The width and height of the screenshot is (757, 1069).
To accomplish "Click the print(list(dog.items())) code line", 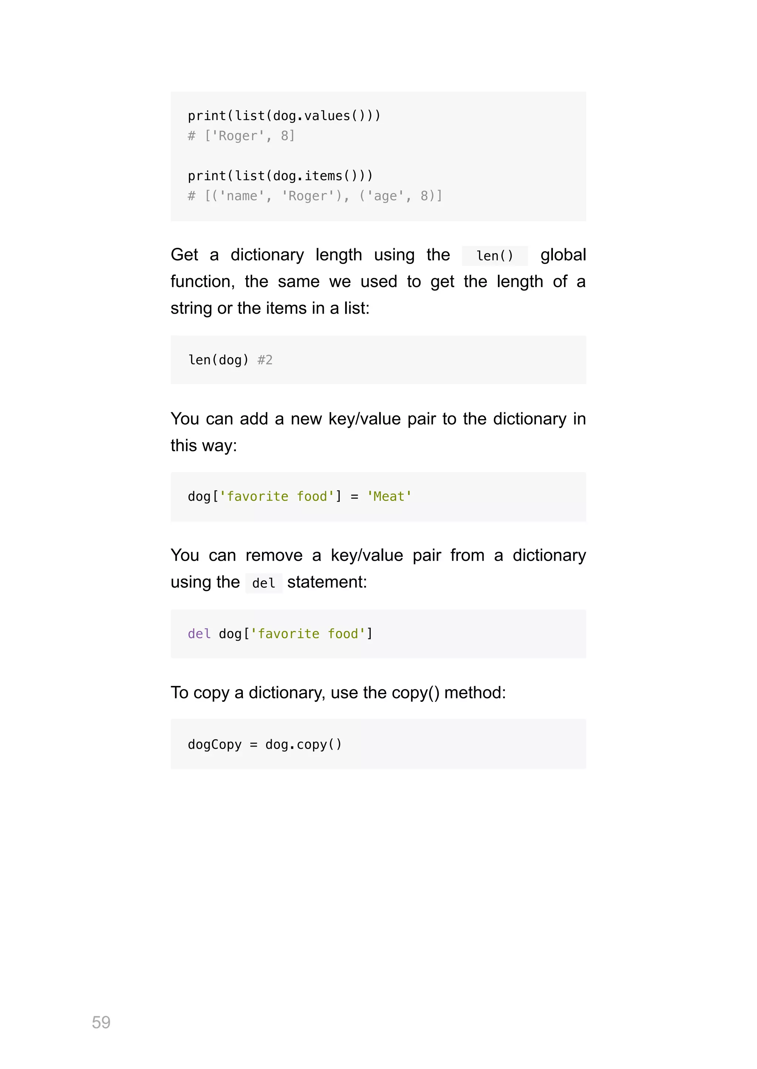I will coord(280,175).
